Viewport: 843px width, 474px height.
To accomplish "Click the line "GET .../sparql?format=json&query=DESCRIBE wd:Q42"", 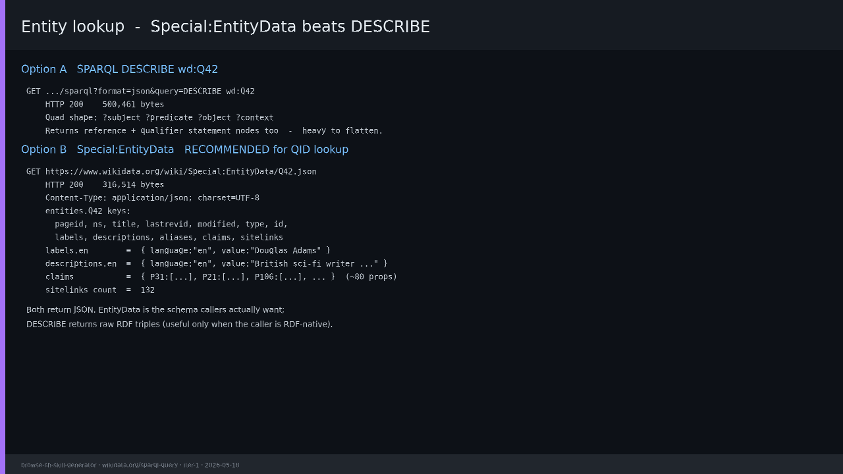I will click(x=140, y=92).
